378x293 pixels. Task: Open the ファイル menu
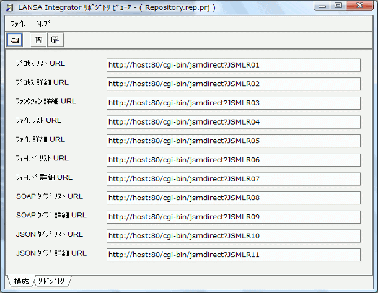pos(18,24)
